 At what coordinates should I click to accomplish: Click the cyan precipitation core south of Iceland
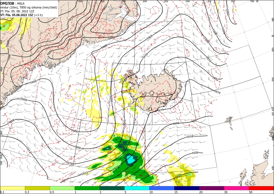pos(131,159)
